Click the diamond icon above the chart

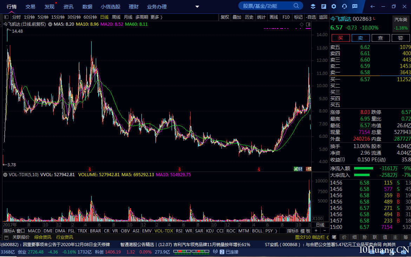tap(302, 24)
